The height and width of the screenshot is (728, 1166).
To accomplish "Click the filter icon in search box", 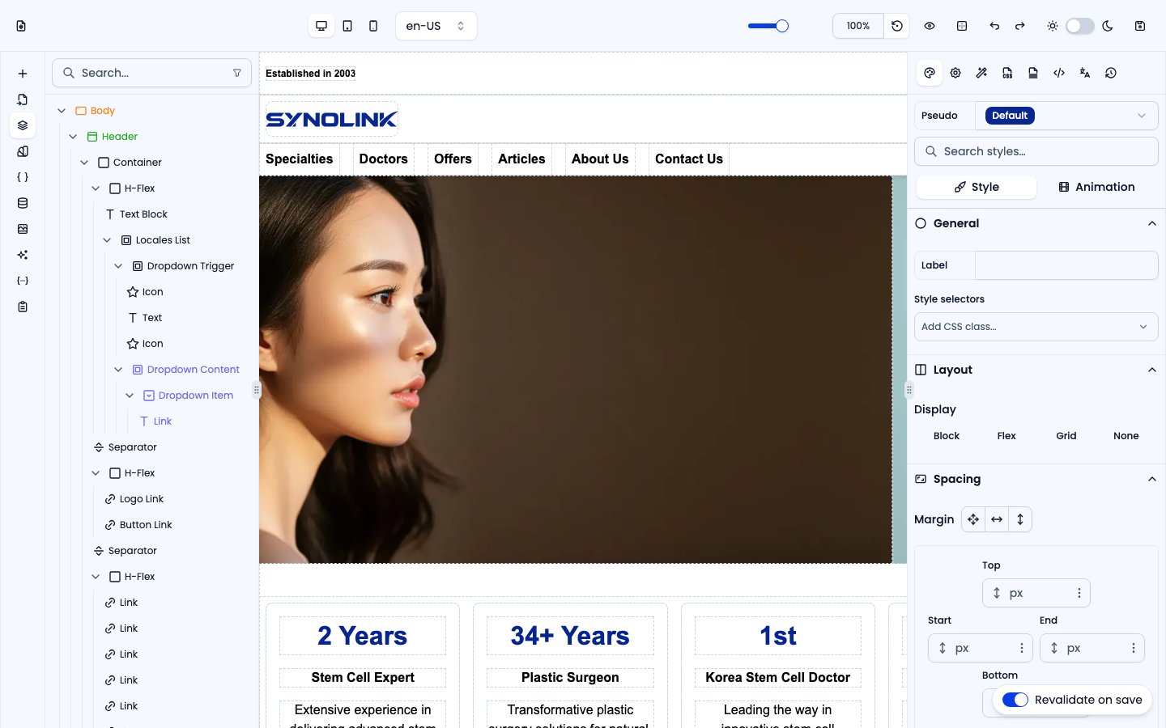I will click(237, 73).
